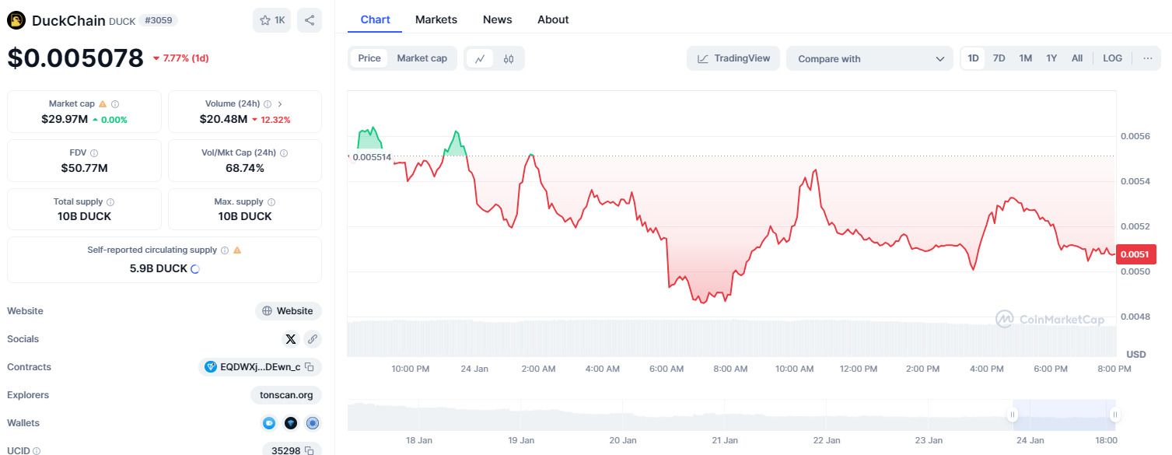Open the link icon next to X

313,339
